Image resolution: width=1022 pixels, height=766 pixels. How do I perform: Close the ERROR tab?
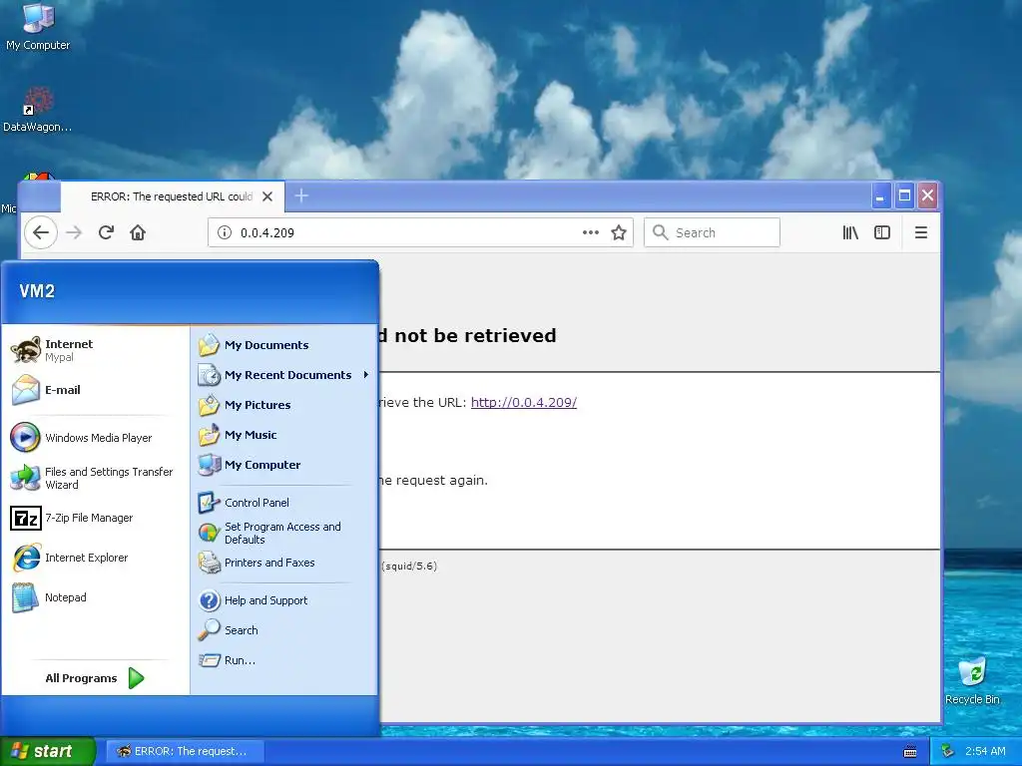tap(267, 196)
